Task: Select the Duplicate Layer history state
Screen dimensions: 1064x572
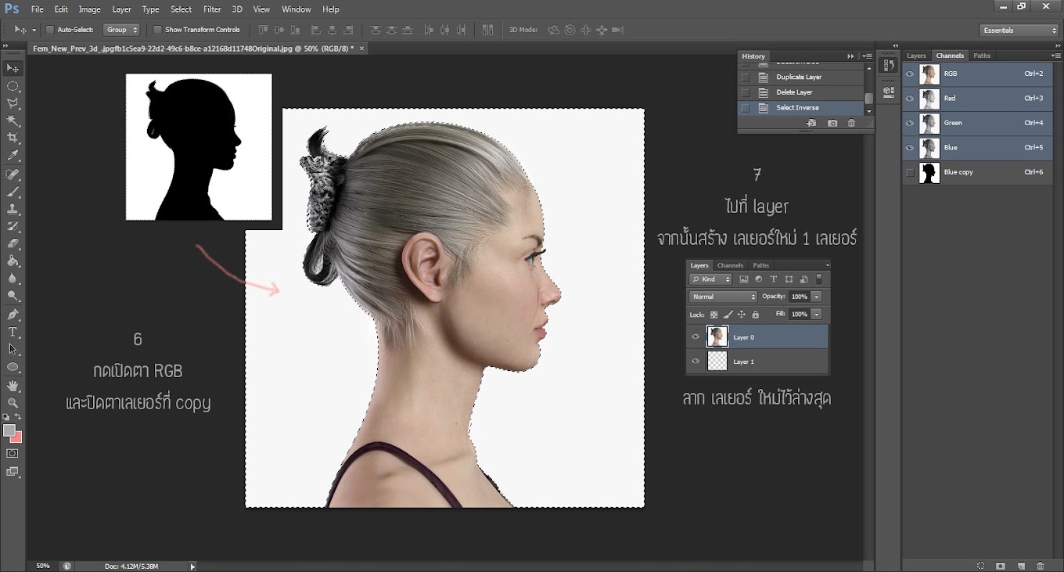Action: coord(798,77)
